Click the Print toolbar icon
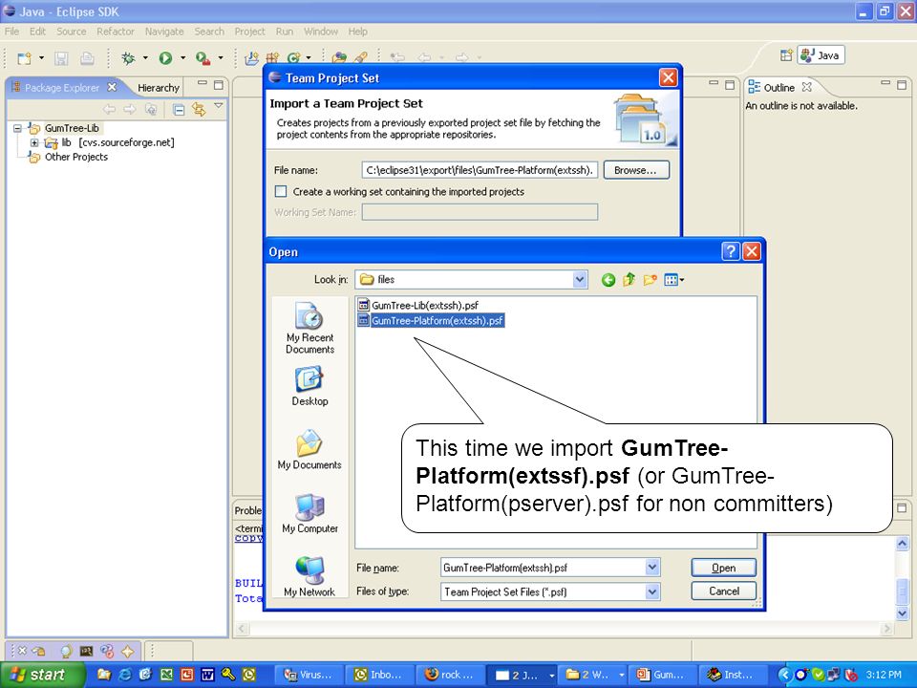 (x=87, y=58)
